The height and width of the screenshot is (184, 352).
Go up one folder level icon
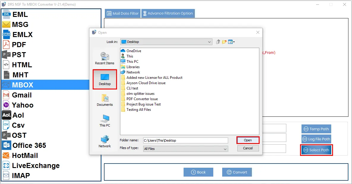[x=218, y=42]
